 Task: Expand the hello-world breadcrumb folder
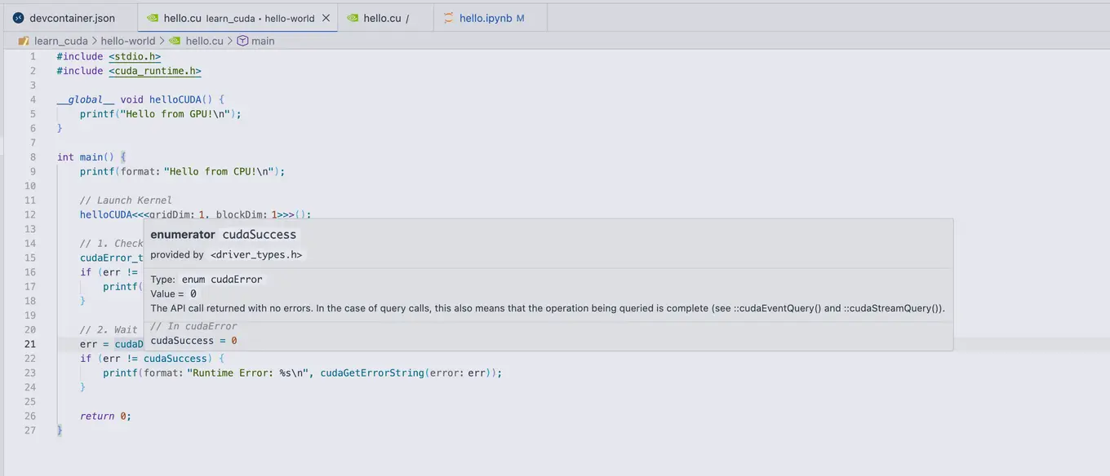[128, 41]
